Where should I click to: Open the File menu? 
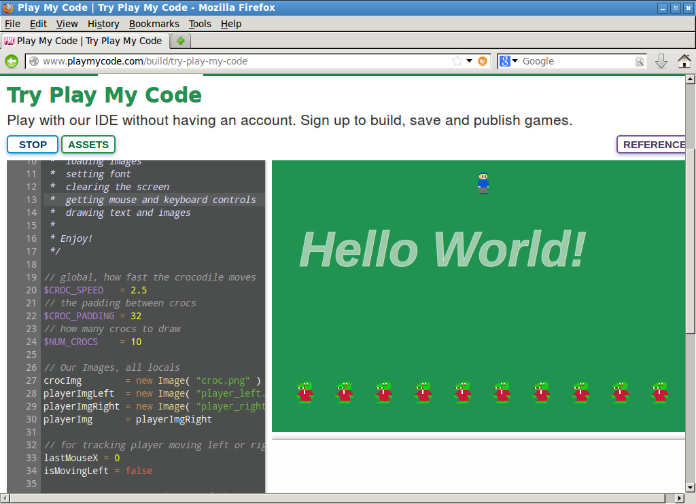coord(12,24)
